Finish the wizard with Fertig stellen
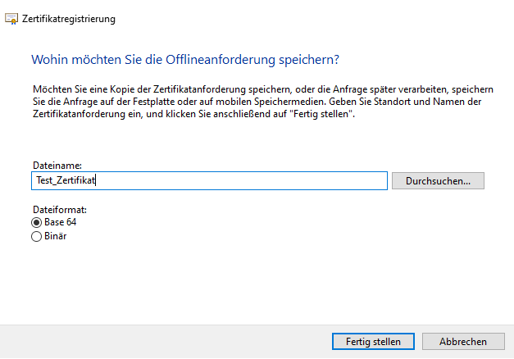514x359 pixels. pos(373,342)
